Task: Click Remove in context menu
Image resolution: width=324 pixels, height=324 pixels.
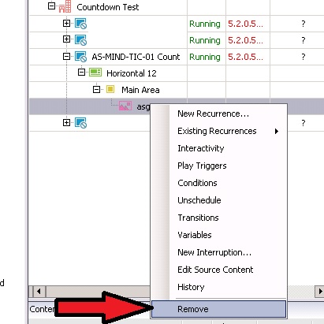Action: (x=218, y=309)
